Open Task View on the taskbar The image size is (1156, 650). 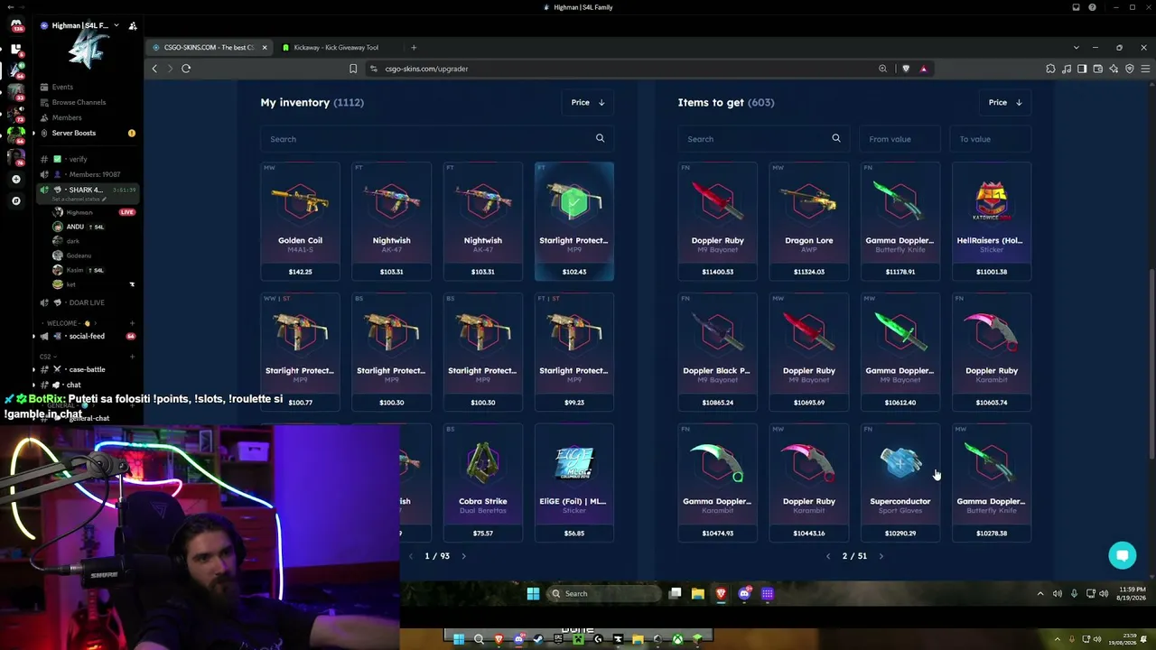coord(675,593)
